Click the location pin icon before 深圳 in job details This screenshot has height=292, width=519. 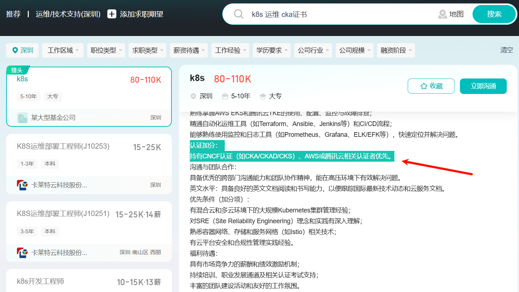[194, 96]
